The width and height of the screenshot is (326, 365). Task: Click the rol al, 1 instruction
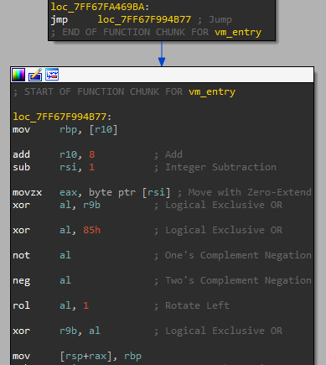(50, 305)
